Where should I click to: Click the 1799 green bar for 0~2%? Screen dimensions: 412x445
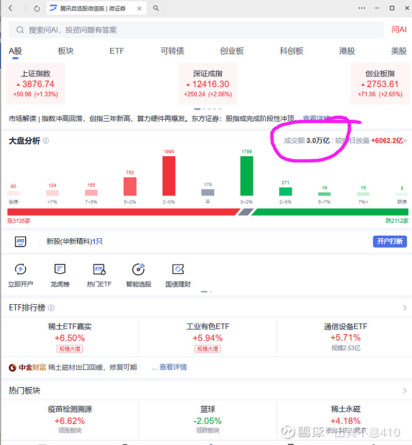coord(247,176)
